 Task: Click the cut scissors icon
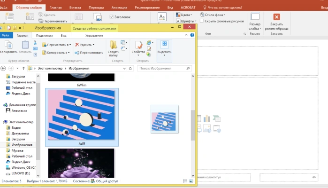click(x=35, y=43)
